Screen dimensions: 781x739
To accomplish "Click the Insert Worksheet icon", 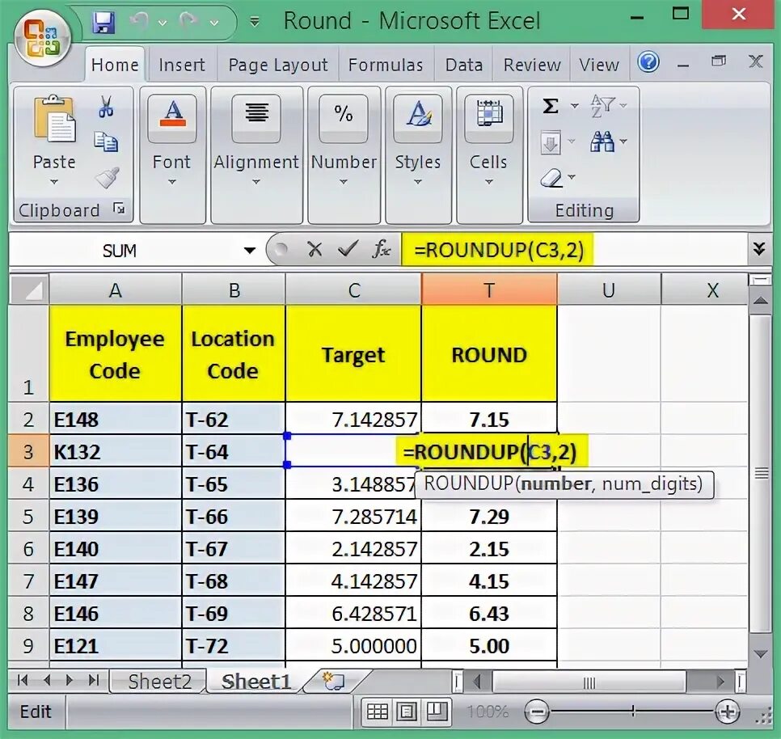I will click(333, 681).
